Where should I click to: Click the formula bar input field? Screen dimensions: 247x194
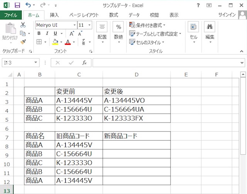click(x=166, y=63)
